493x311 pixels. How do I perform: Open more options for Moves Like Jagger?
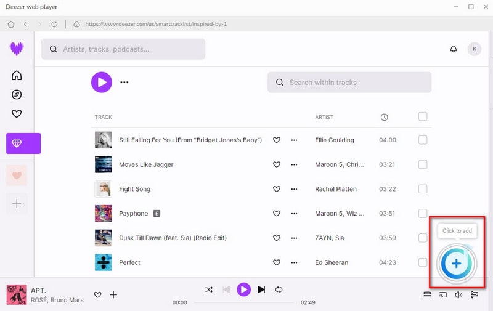(x=294, y=164)
